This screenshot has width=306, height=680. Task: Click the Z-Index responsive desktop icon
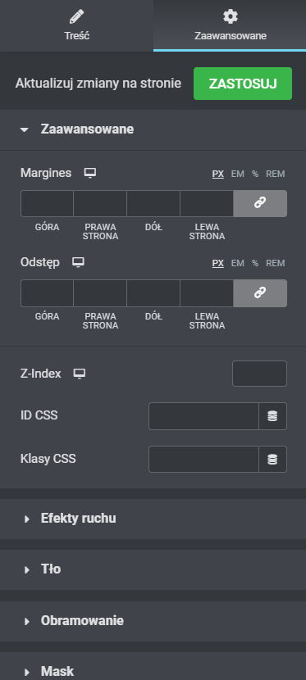(x=80, y=374)
